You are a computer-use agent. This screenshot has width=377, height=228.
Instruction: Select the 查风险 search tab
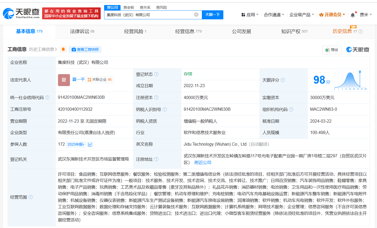(x=162, y=7)
